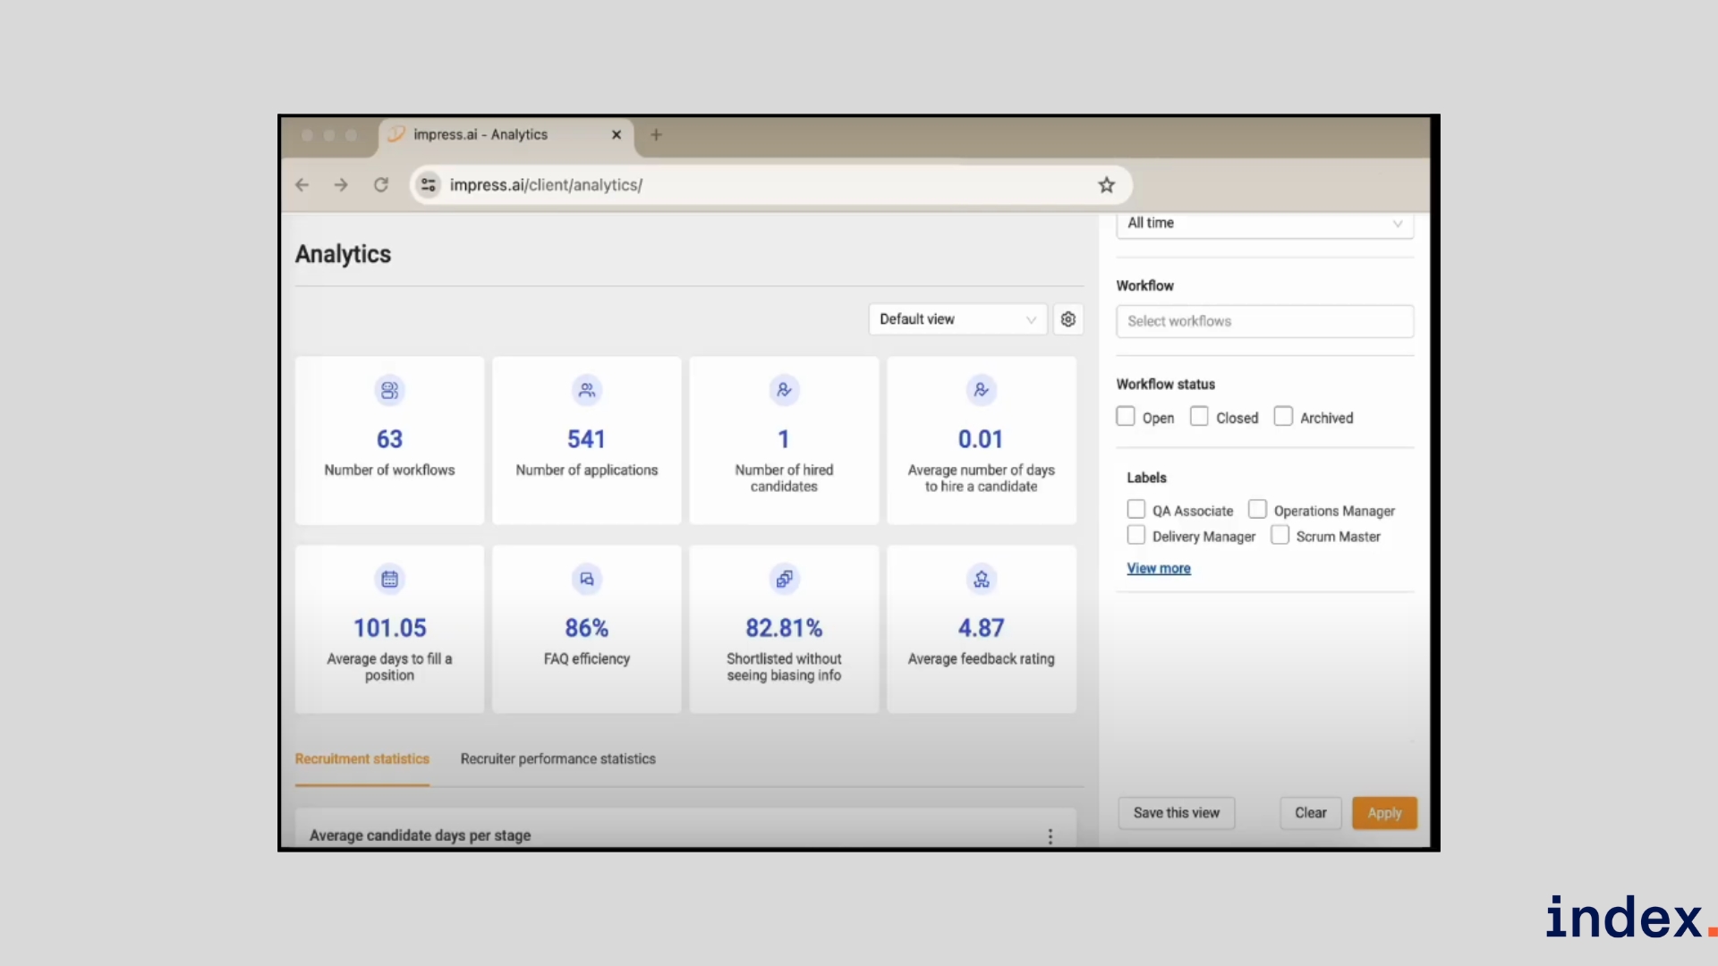
Task: Click the Average feedback rating badge icon
Action: tap(981, 580)
